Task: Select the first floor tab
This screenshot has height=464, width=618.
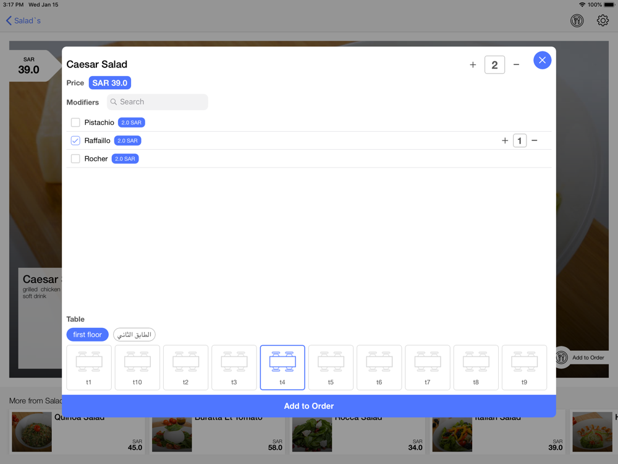Action: 88,335
